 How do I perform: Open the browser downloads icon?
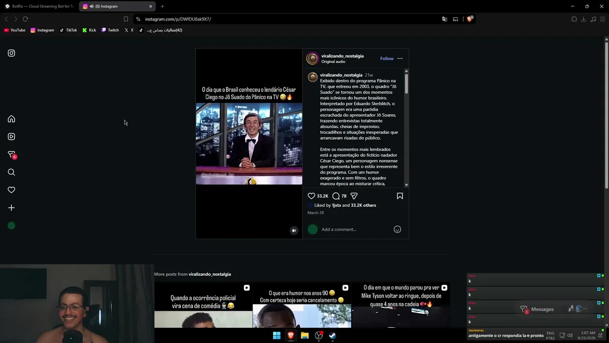[584, 19]
